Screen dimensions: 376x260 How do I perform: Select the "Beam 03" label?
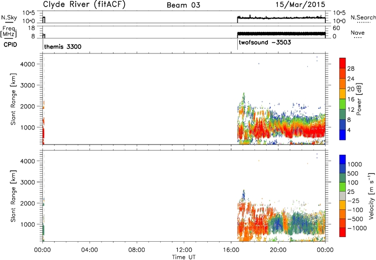point(183,5)
